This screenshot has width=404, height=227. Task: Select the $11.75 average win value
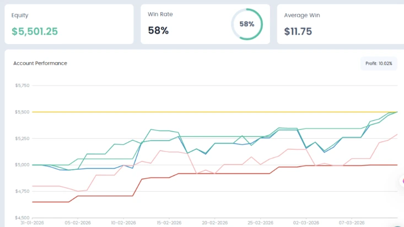coord(298,31)
